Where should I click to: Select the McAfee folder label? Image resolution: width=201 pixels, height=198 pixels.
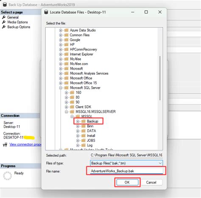[x=75, y=59]
